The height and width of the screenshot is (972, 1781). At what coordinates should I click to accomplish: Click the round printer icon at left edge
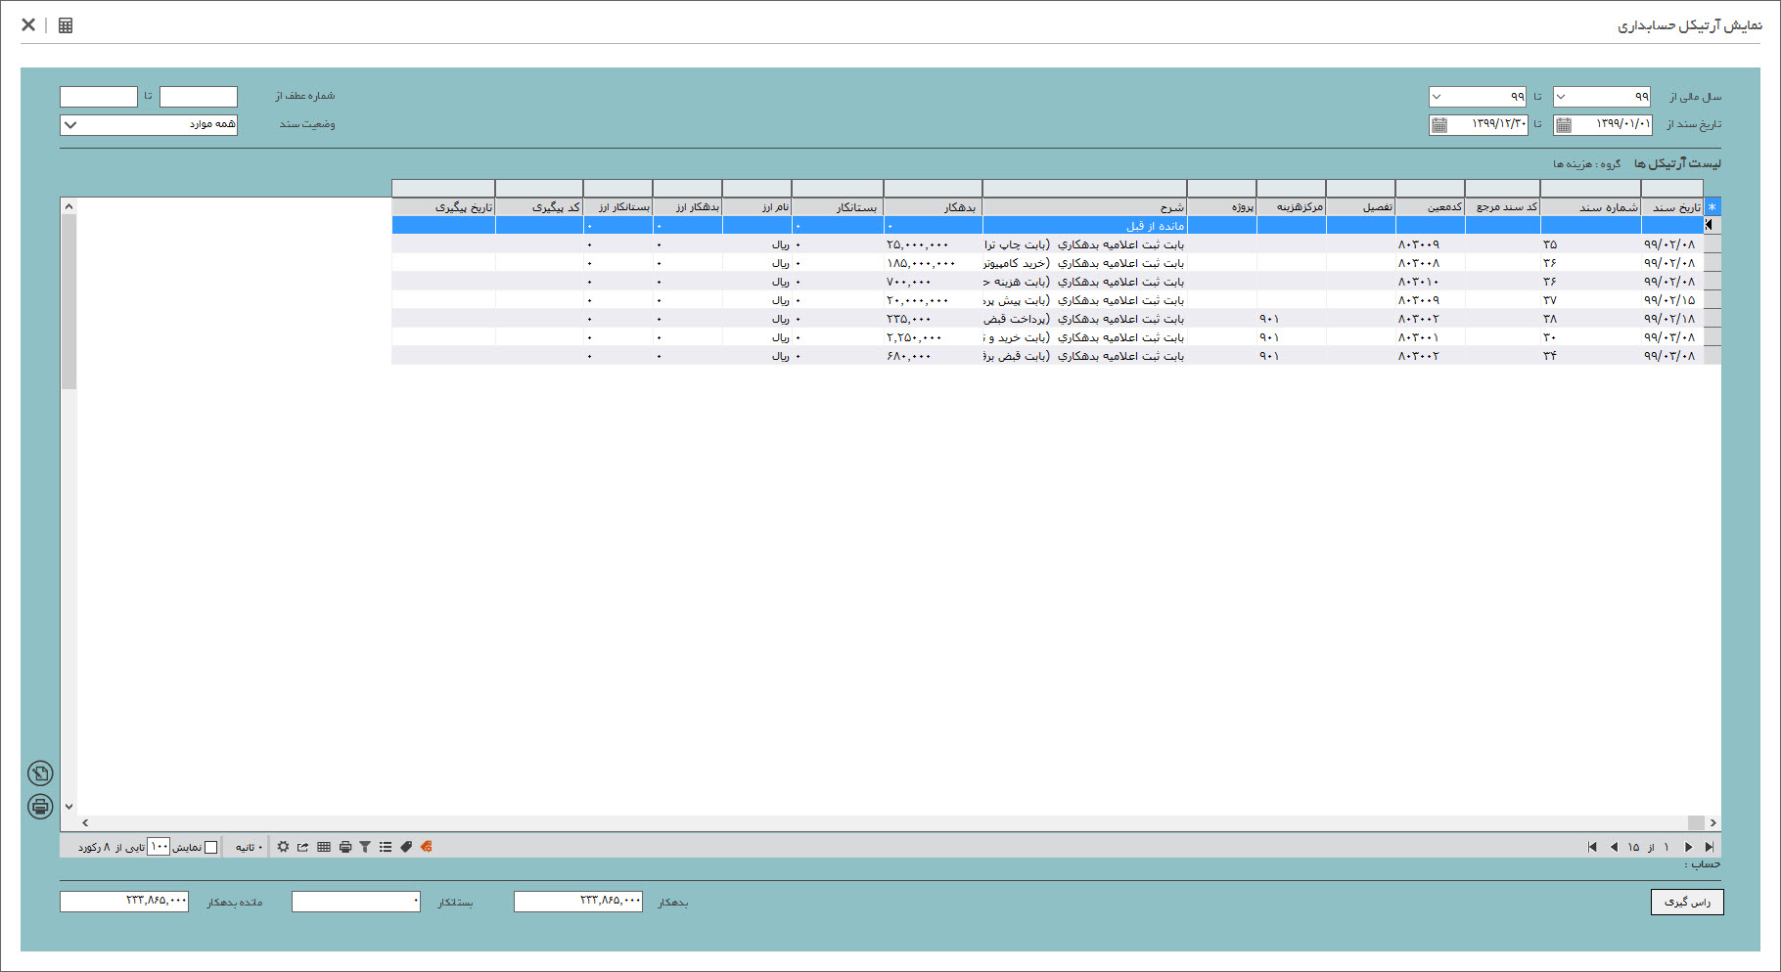(40, 807)
